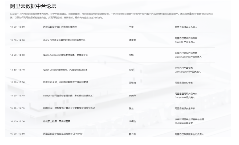Click 阿里巴巴高级产品专家 in the Dataphin row
The image size is (239, 145).
click(186, 94)
